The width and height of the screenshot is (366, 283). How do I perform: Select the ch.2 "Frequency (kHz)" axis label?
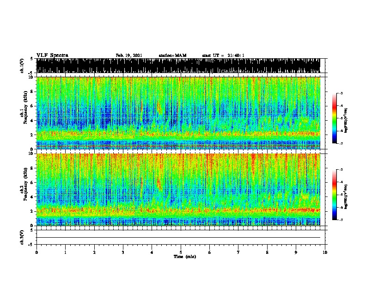point(25,184)
